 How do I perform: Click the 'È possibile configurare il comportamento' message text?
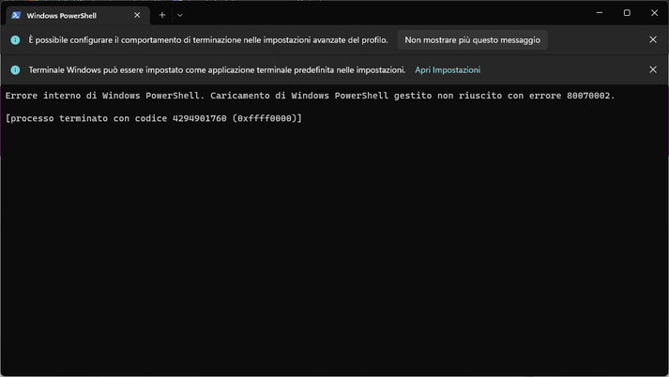coord(208,40)
